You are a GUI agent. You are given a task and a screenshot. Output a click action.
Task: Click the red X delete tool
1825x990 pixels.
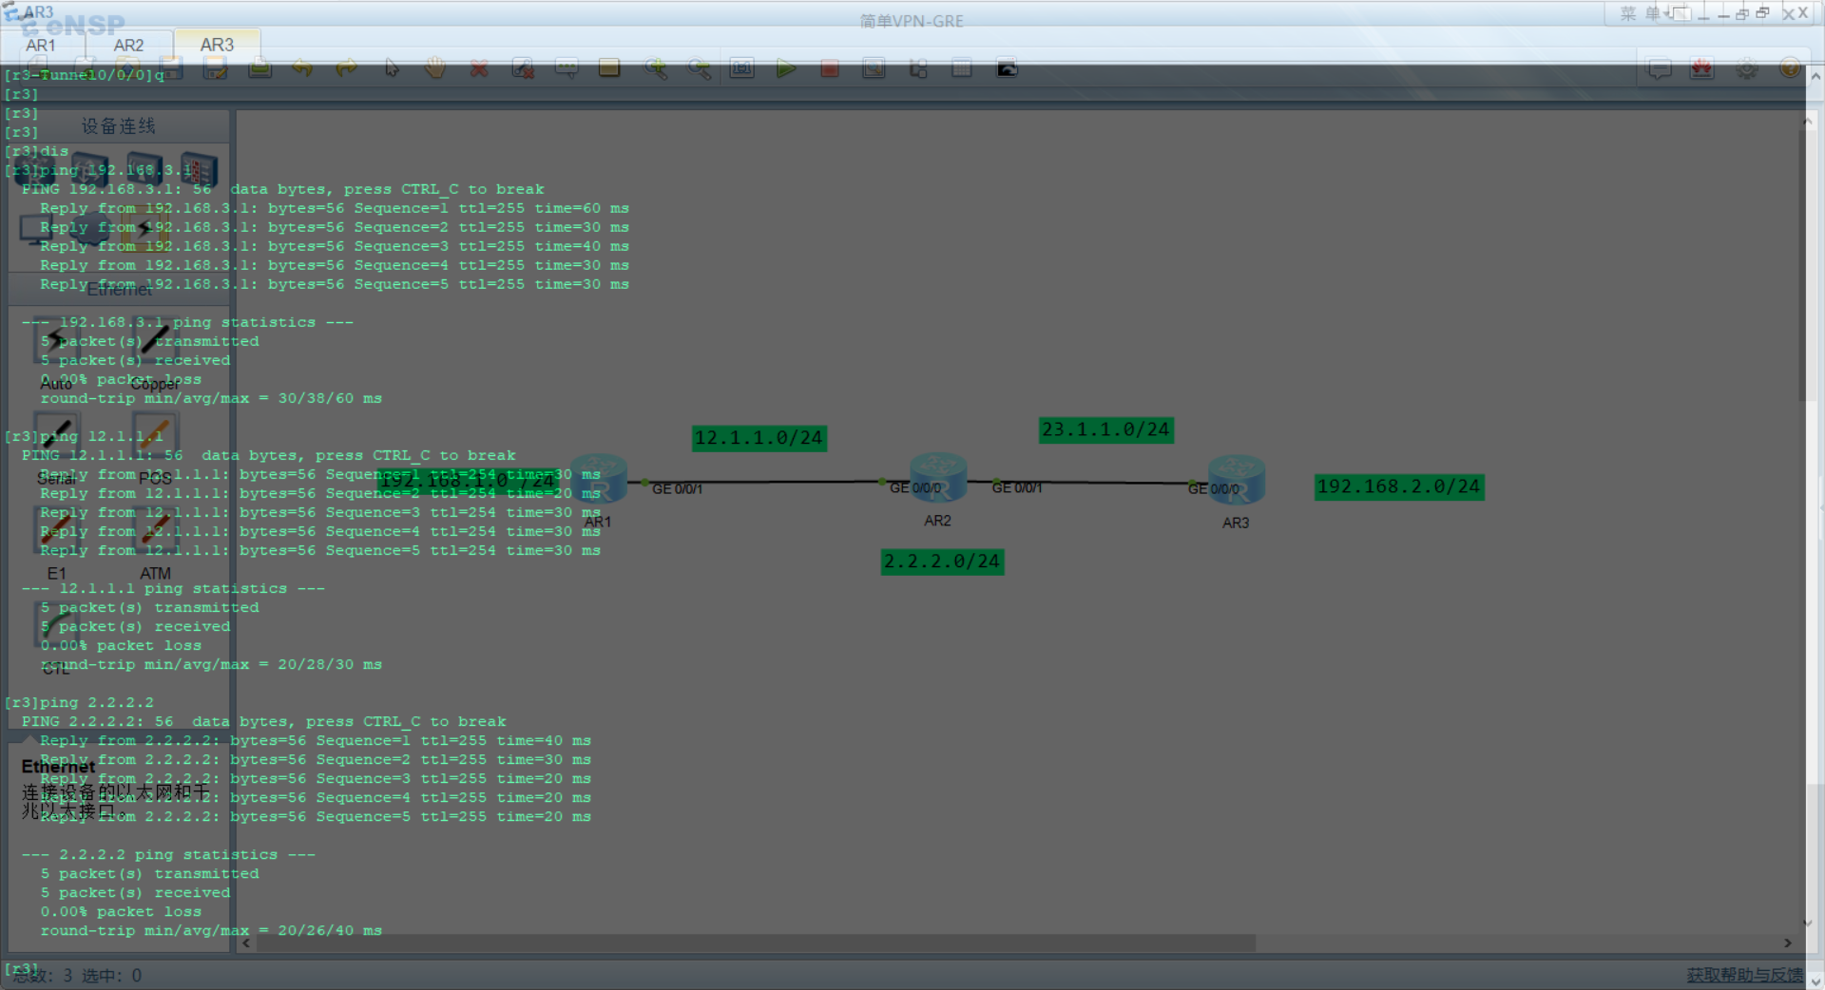click(479, 68)
